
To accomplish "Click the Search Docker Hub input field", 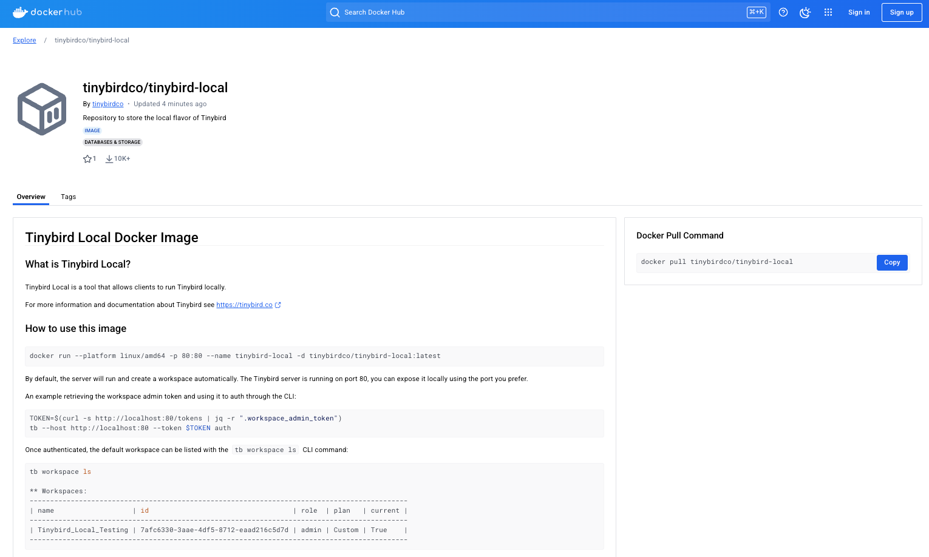I will point(486,12).
